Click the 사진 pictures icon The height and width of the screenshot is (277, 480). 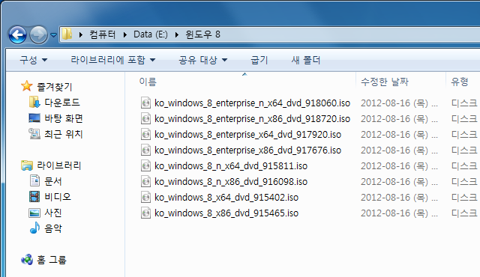click(x=34, y=213)
